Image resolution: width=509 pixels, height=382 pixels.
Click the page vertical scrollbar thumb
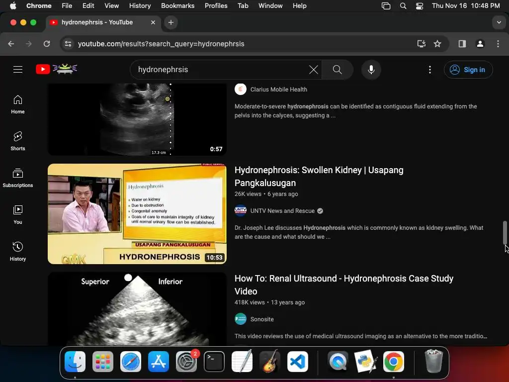505,232
